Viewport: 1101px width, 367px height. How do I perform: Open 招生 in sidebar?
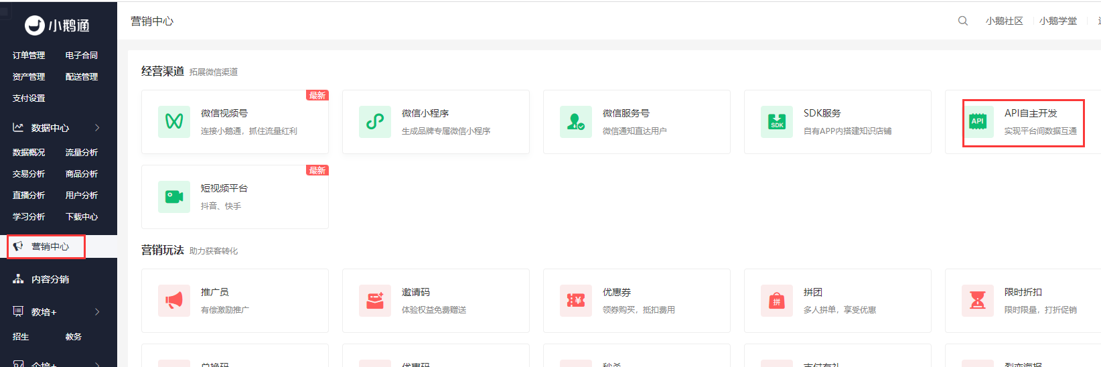(x=21, y=337)
